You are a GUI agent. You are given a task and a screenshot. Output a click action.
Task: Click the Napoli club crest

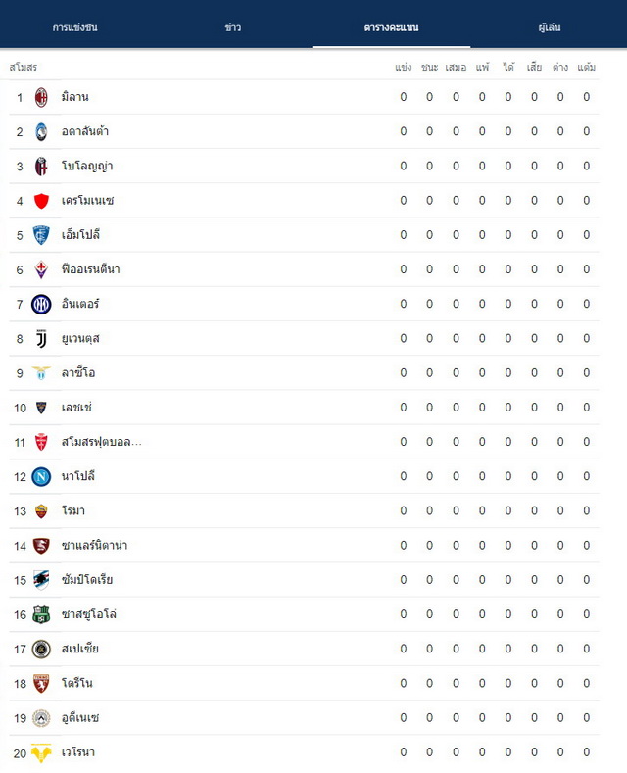point(41,477)
